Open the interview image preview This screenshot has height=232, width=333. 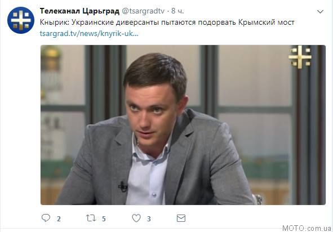tap(183, 125)
